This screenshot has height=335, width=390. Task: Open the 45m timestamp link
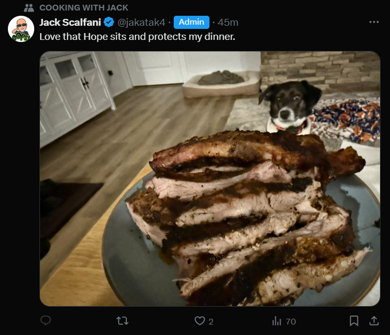pos(228,23)
